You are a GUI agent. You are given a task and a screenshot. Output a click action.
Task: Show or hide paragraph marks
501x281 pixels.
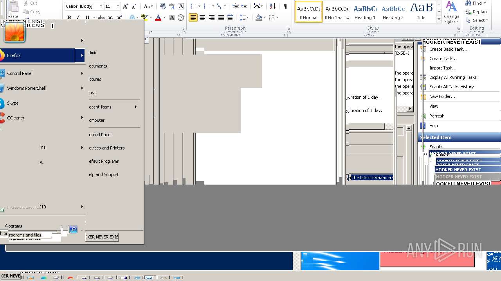click(285, 6)
